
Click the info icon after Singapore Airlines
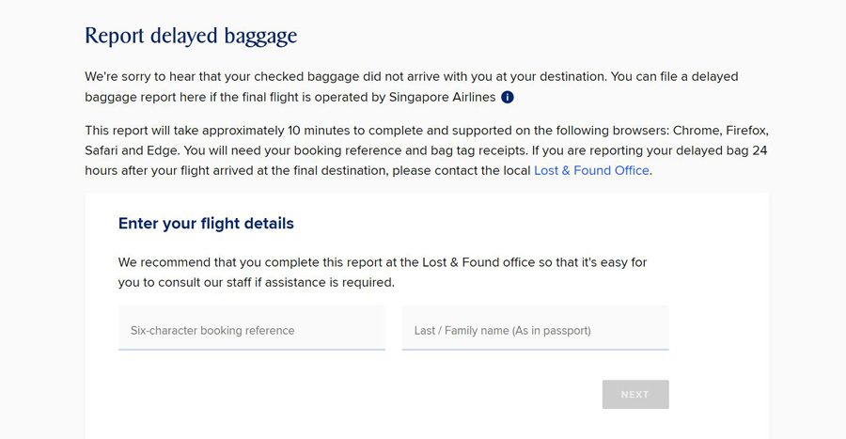coord(508,97)
